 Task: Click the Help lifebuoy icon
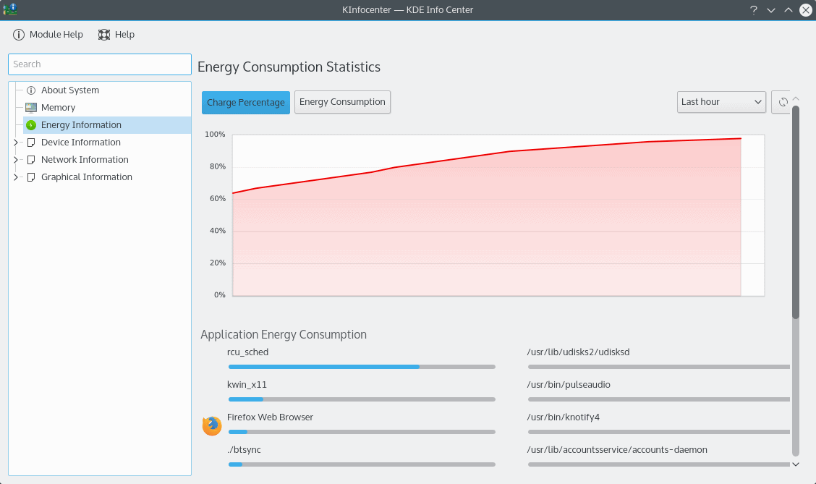tap(104, 35)
